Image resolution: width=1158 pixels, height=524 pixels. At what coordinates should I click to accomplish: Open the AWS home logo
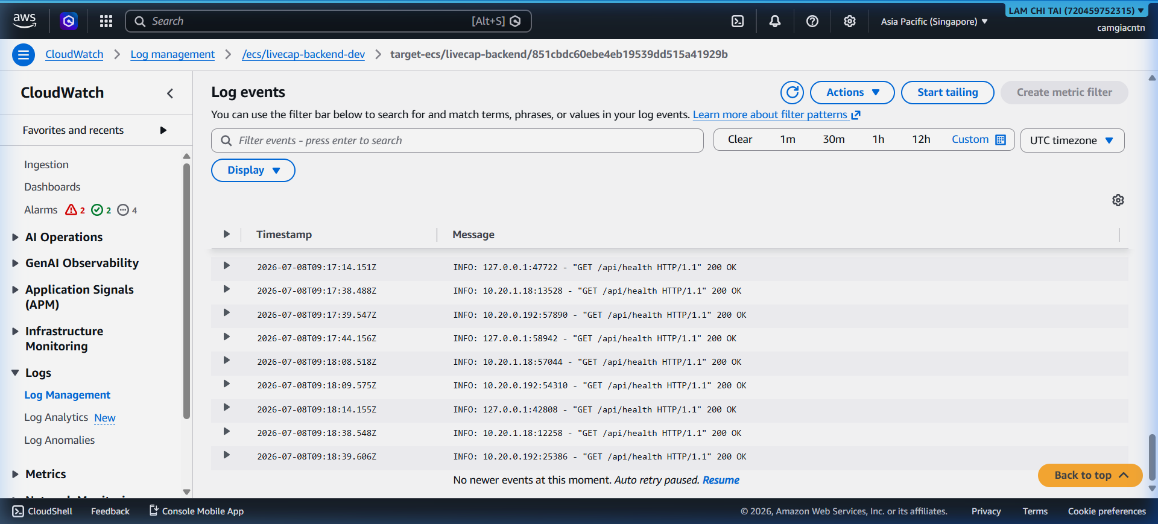click(25, 21)
